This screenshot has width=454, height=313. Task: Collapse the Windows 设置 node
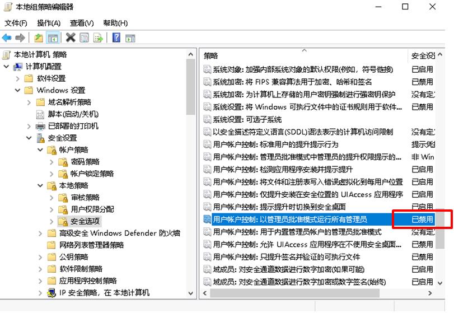pyautogui.click(x=18, y=90)
